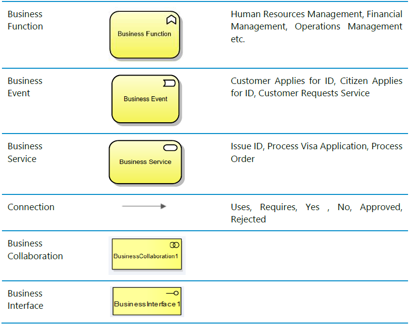Select the yellow Business Event rounded shape
The width and height of the screenshot is (411, 326).
tap(145, 100)
